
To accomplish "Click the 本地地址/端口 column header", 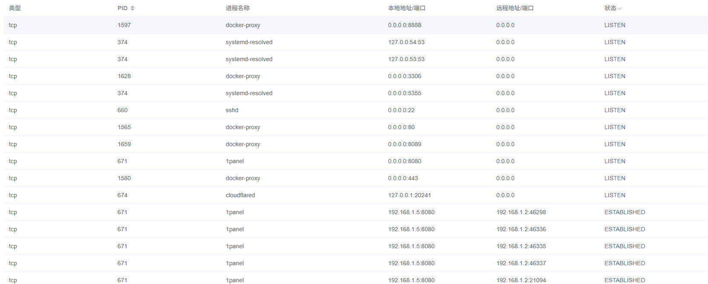I will click(407, 8).
